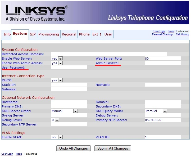Click the Admin Passwd label
191x157 pixels.
click(107, 63)
